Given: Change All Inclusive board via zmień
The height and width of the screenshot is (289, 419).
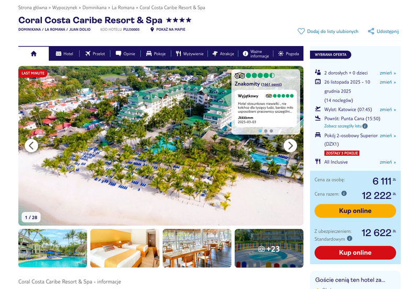Looking at the screenshot, I should point(388,162).
